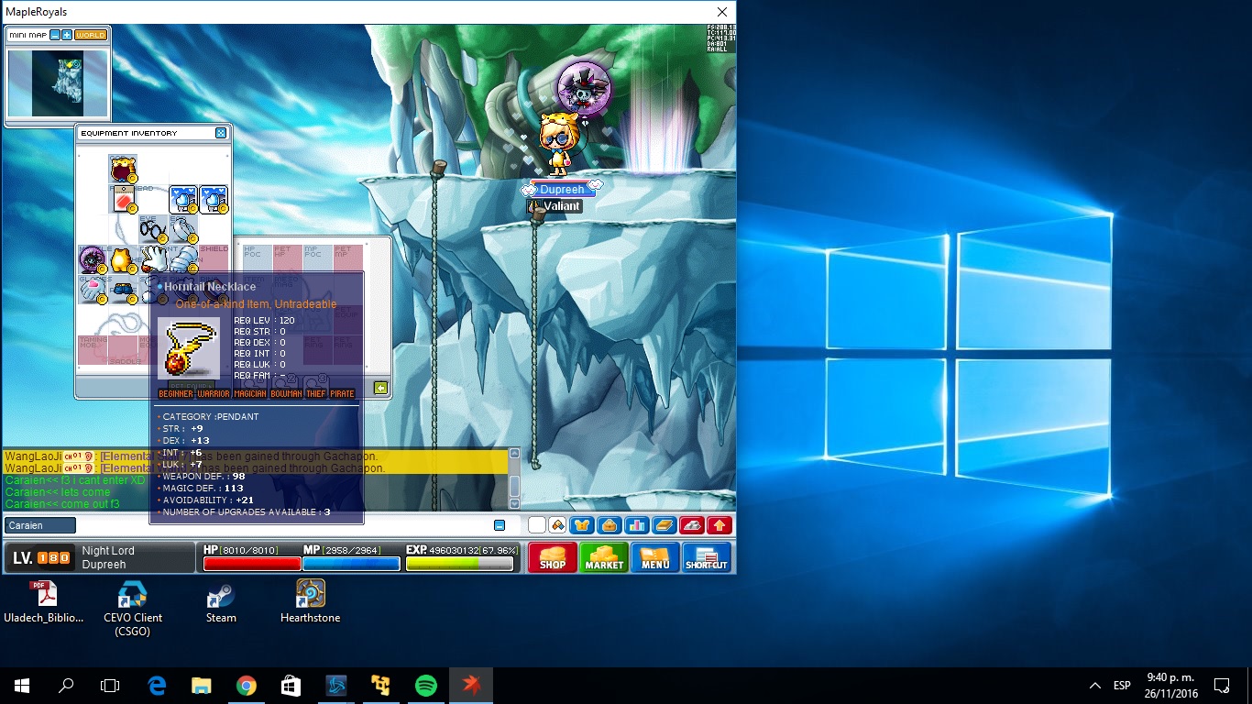Open the Market button
Image resolution: width=1252 pixels, height=704 pixels.
pyautogui.click(x=604, y=557)
